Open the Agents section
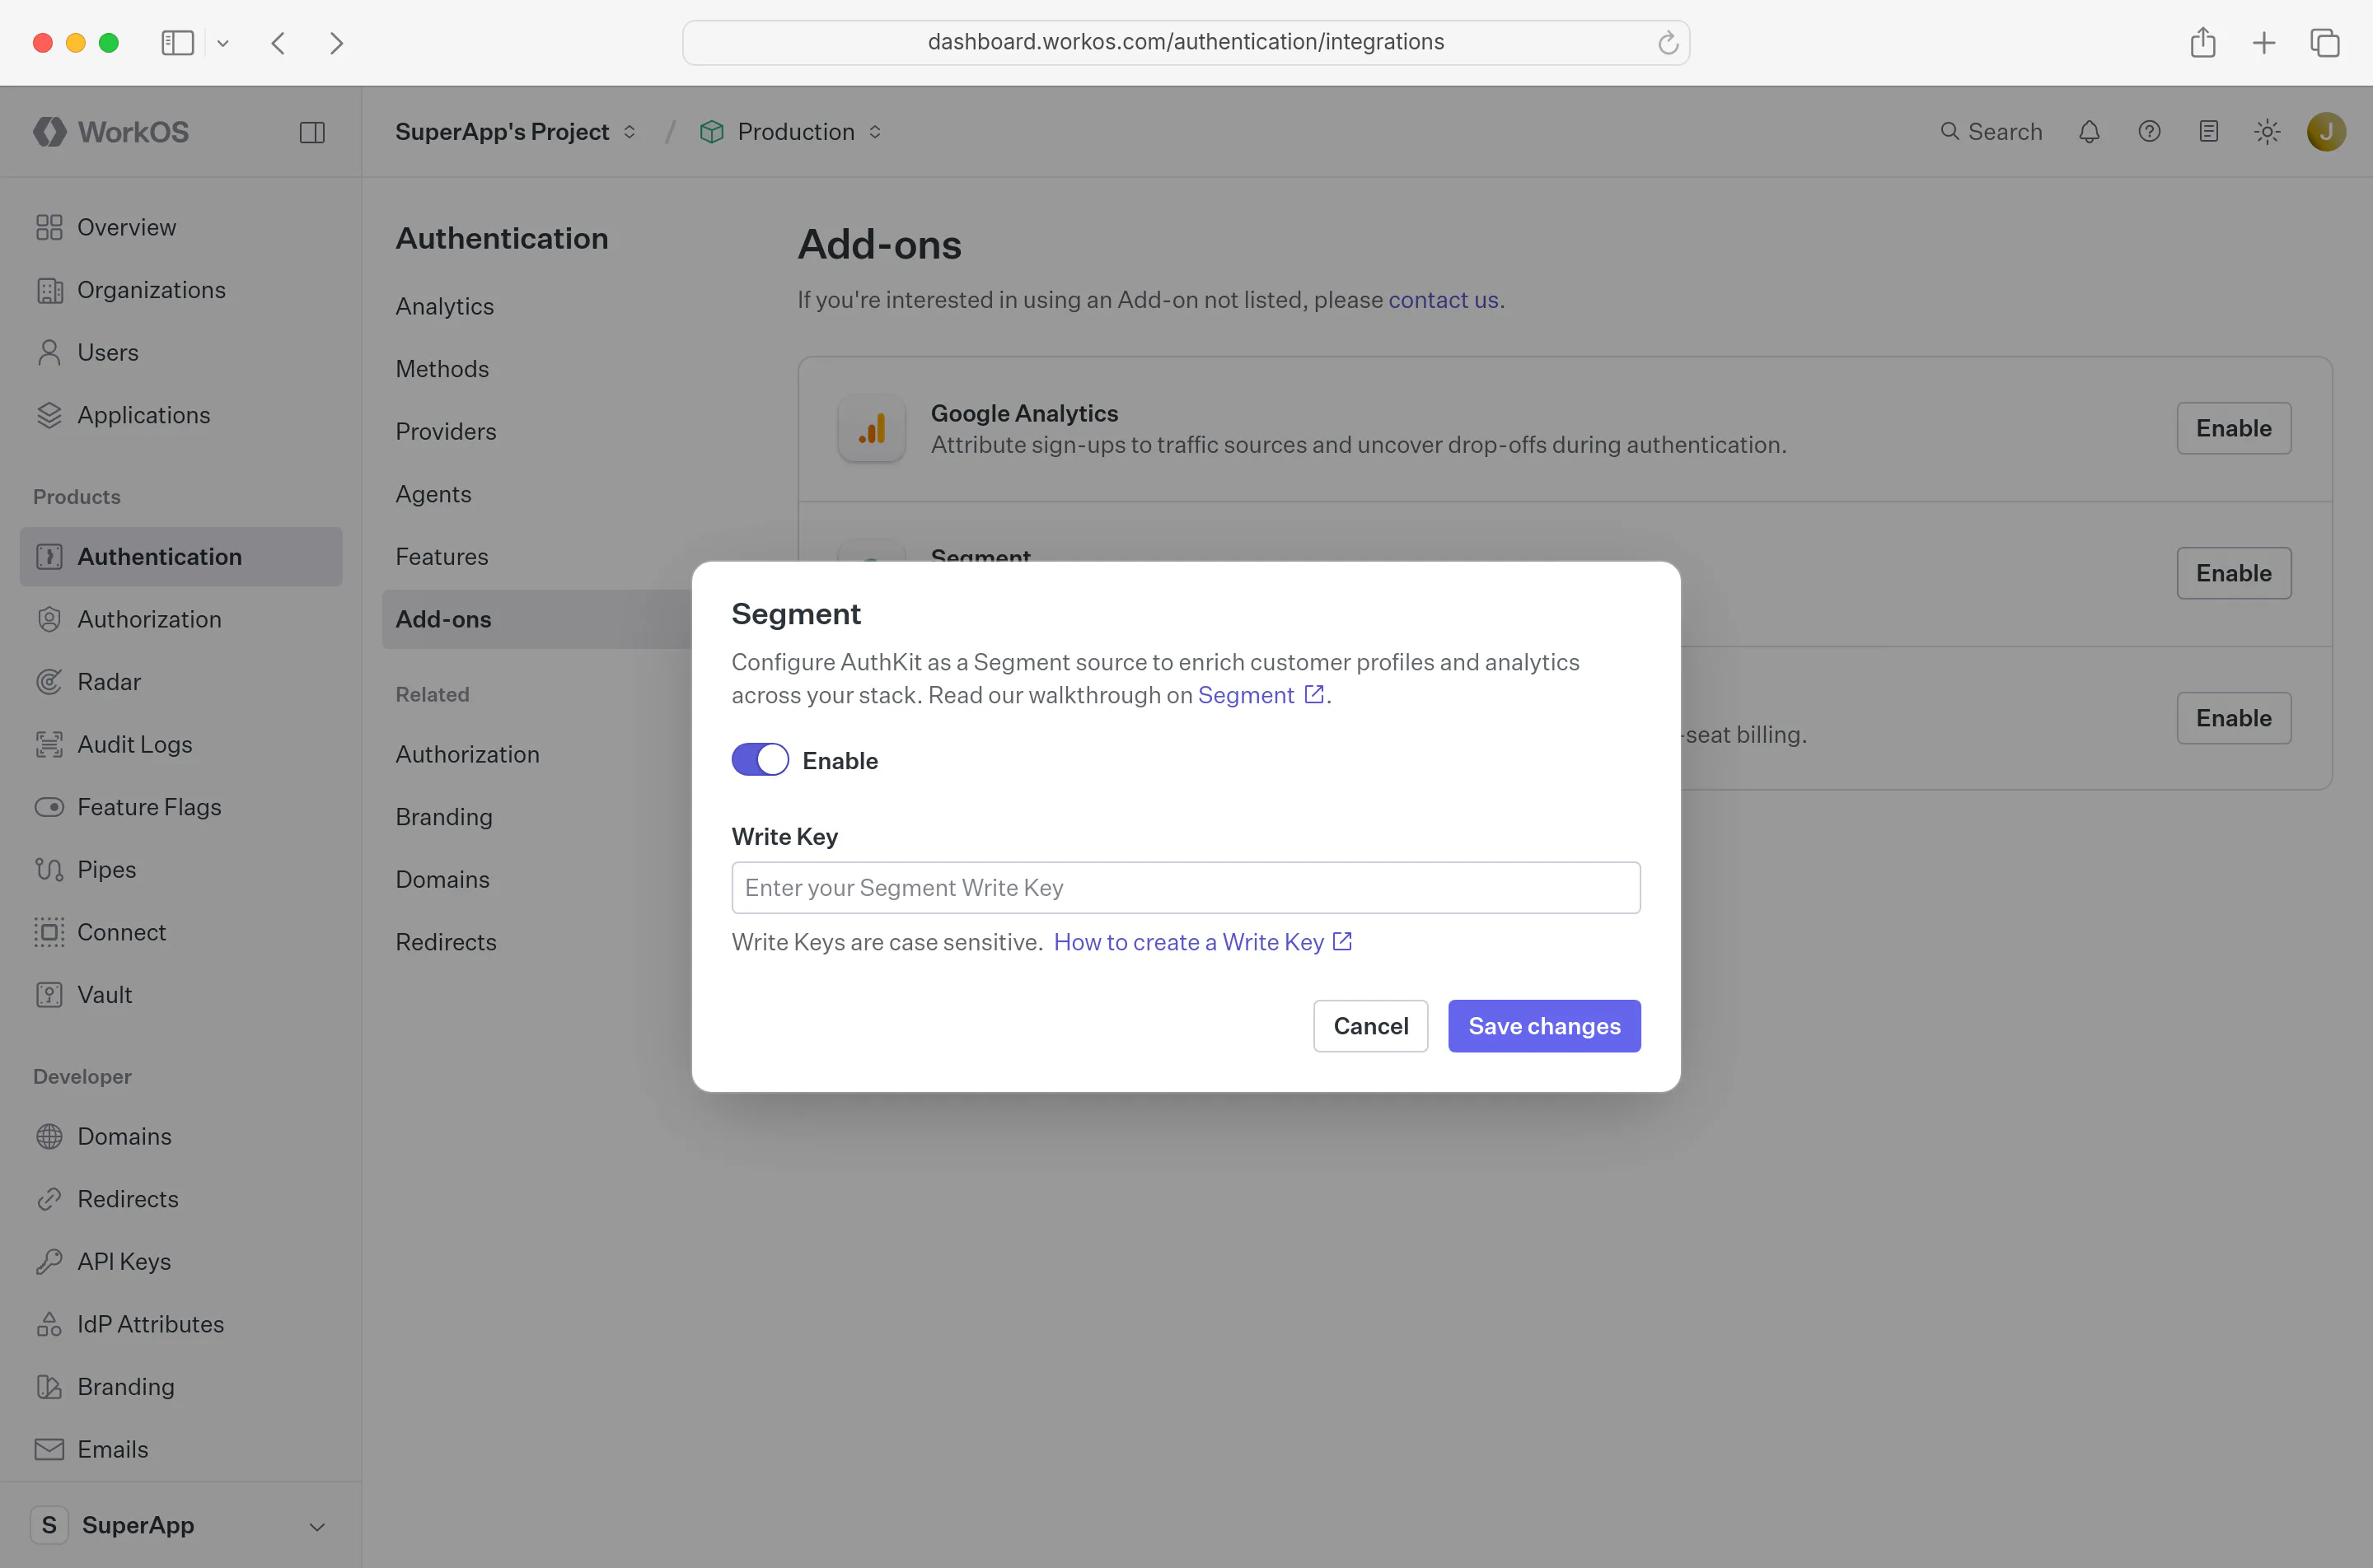The height and width of the screenshot is (1568, 2373). [x=433, y=494]
